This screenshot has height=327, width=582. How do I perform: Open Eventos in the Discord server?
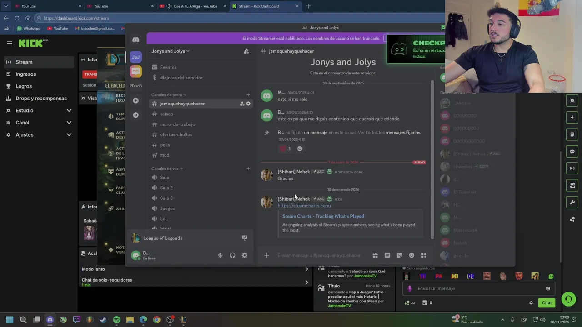pos(201,67)
